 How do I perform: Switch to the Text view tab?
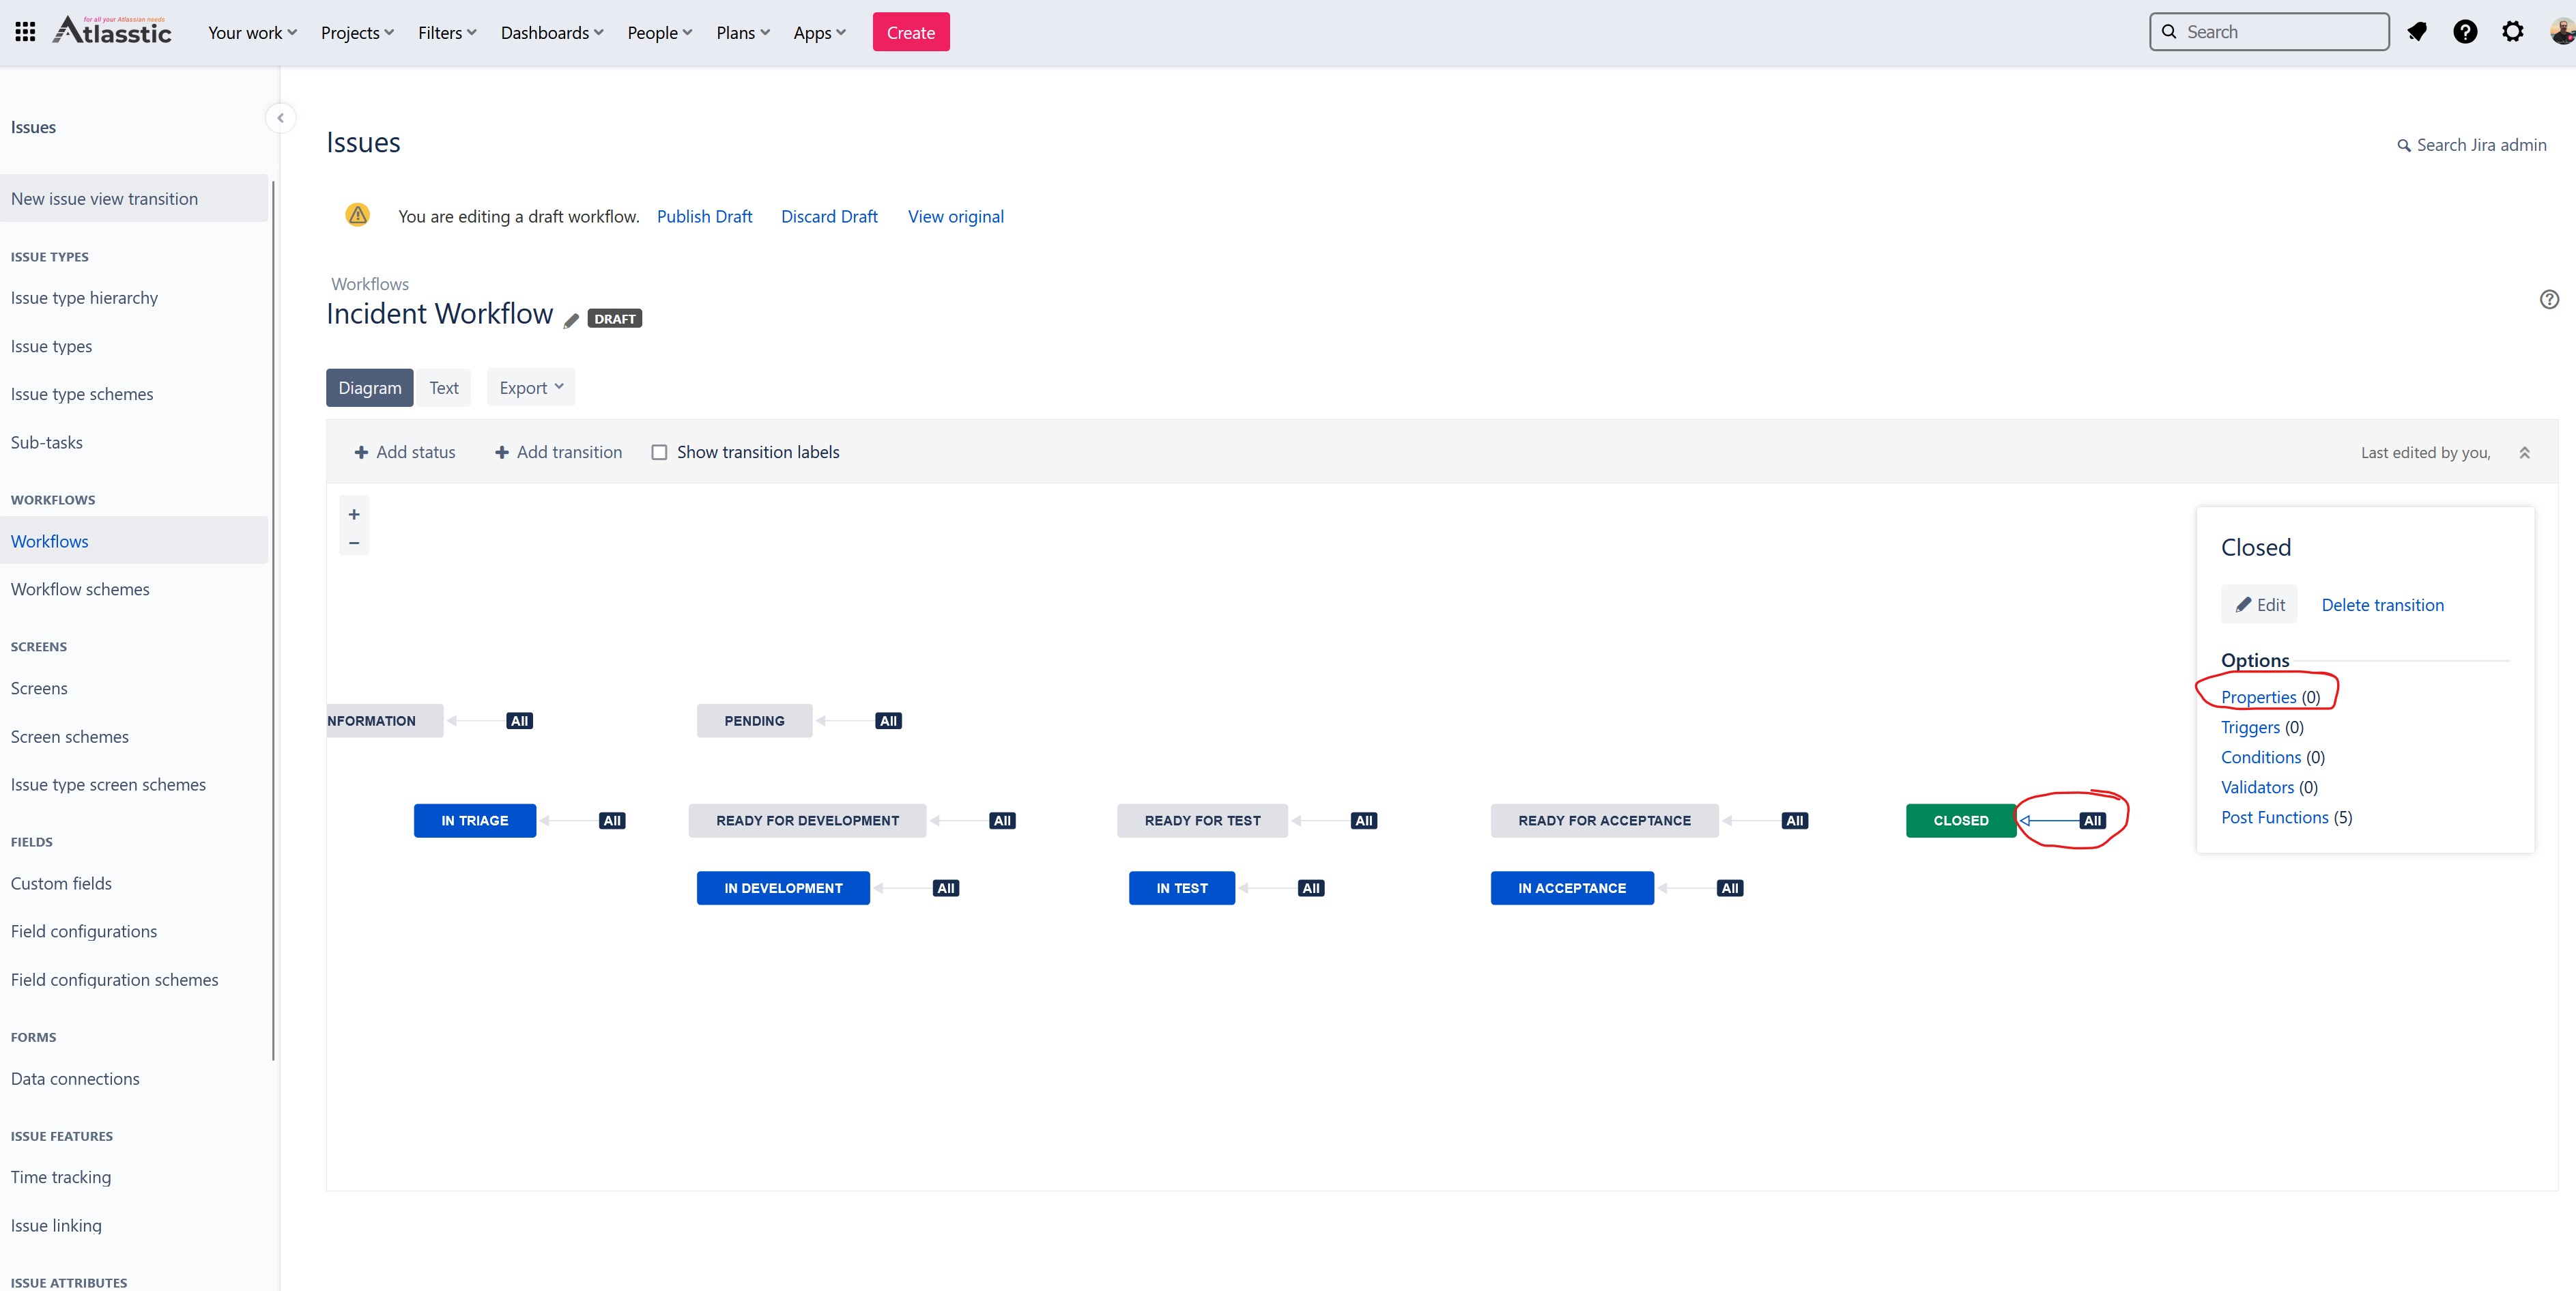[x=444, y=387]
